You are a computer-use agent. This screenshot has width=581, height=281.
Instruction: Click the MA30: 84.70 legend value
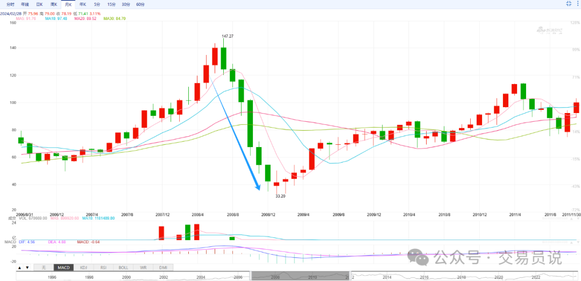pos(115,18)
